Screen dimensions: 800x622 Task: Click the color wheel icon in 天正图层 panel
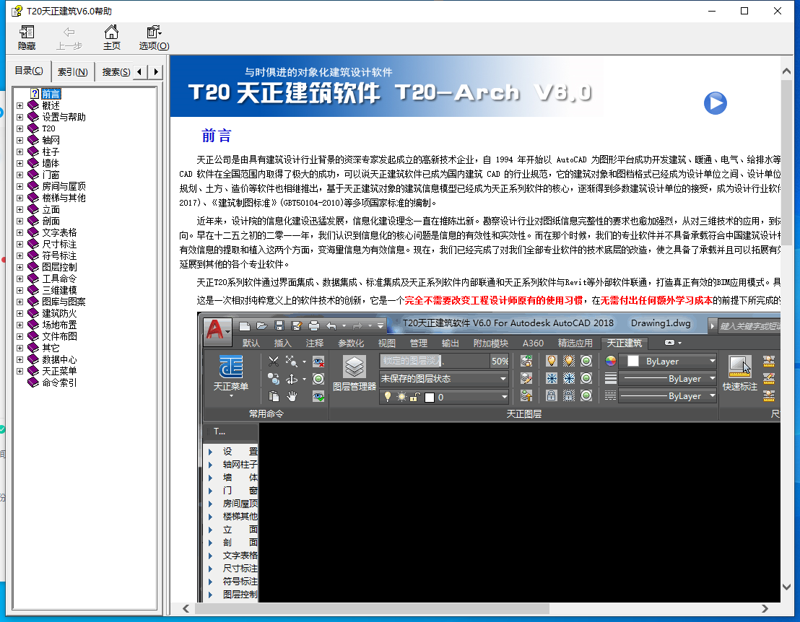(x=610, y=361)
